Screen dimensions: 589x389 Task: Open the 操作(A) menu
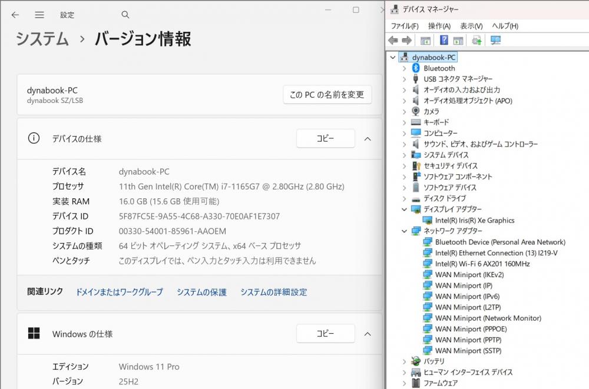tap(439, 26)
